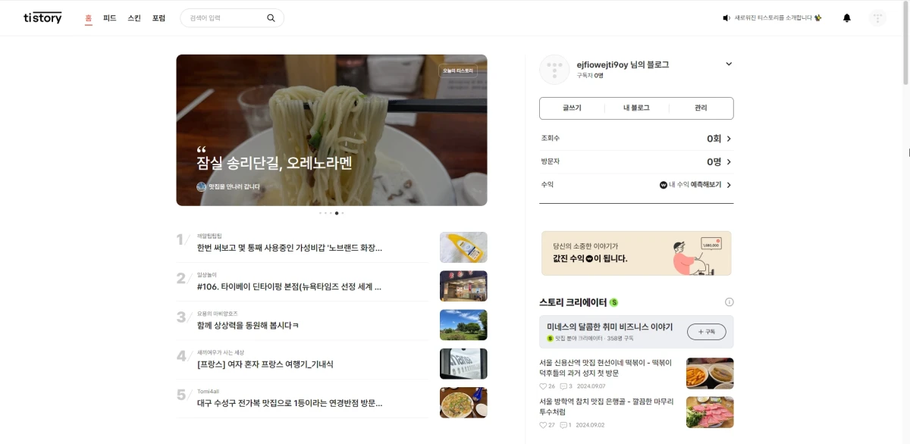Like the 서울 방학역 참치 맛집 post heart
This screenshot has width=910, height=444.
pos(542,424)
